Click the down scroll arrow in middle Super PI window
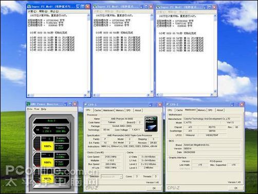The height and width of the screenshot is (194, 258). (152, 92)
